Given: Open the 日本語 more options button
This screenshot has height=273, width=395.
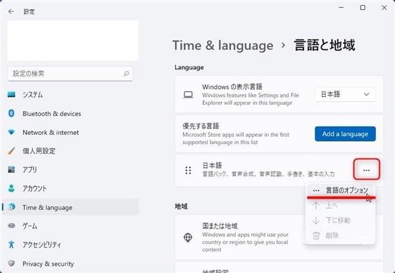Looking at the screenshot, I should (367, 169).
